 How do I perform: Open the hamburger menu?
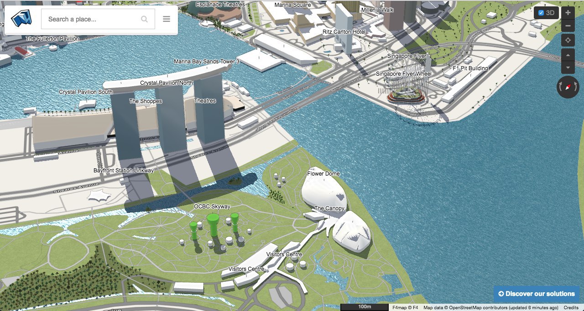[x=167, y=19]
